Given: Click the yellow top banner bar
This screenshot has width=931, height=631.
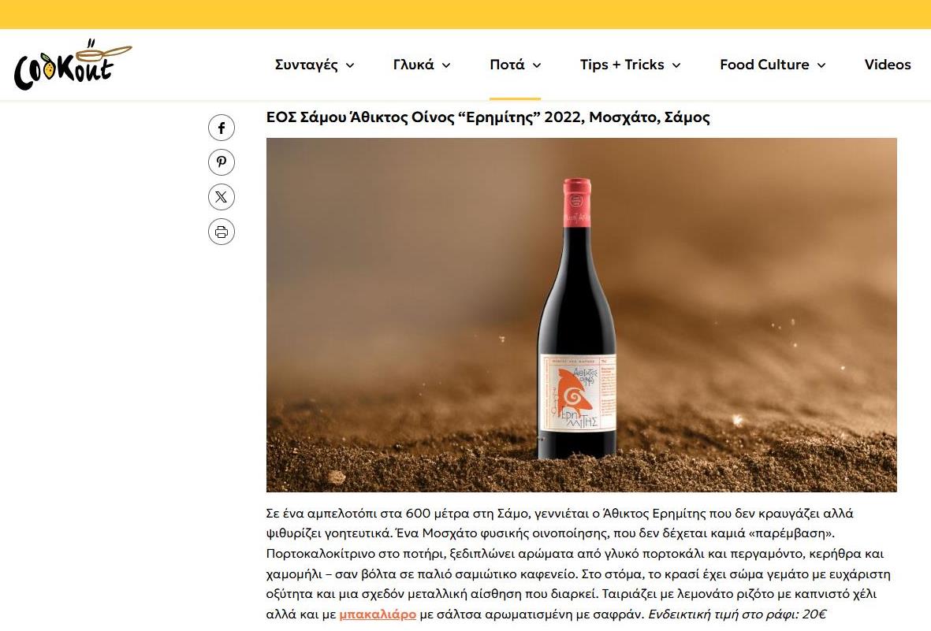Looking at the screenshot, I should (x=465, y=14).
